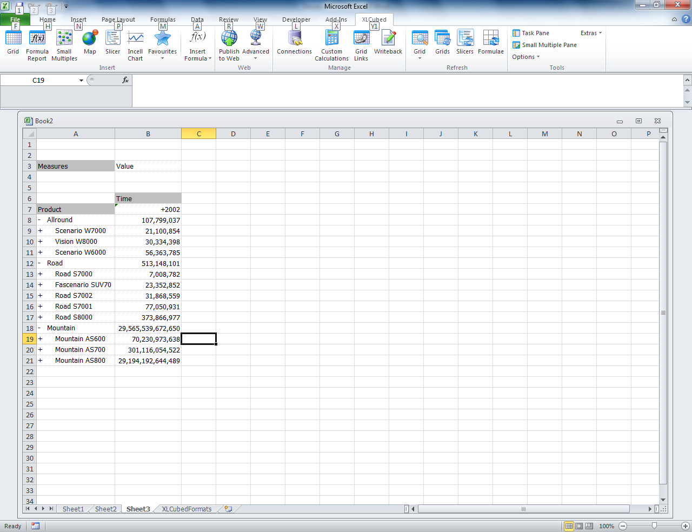
Task: Click the macro record icon in status bar
Action: coord(35,526)
